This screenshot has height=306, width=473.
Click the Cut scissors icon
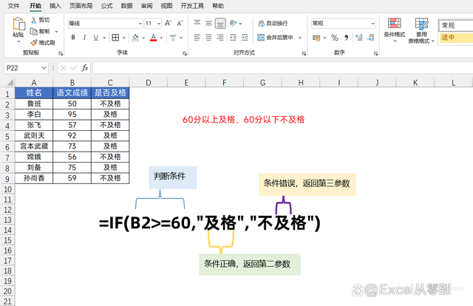coord(33,20)
